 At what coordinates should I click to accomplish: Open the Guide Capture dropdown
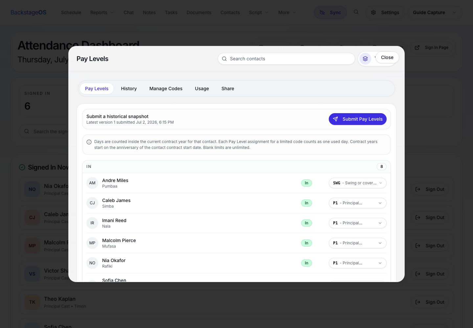[435, 12]
